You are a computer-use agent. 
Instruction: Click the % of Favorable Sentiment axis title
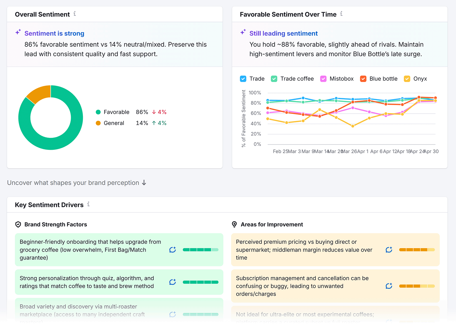244,118
